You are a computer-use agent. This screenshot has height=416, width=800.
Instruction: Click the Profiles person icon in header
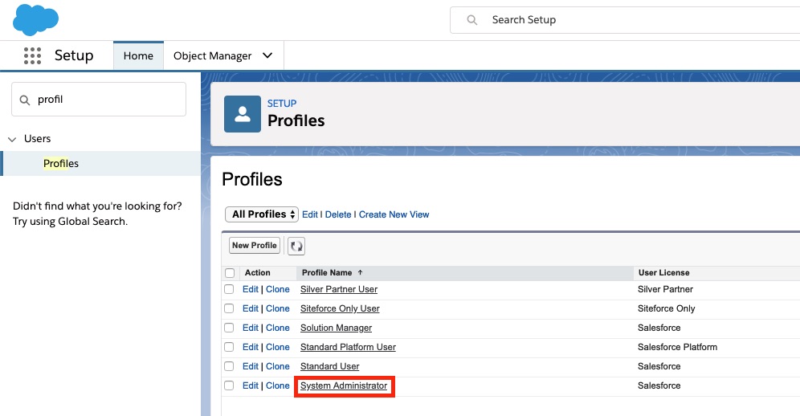pyautogui.click(x=243, y=114)
